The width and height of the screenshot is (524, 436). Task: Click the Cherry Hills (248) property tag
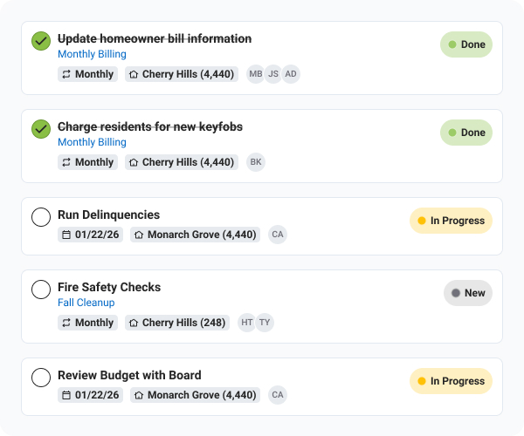(x=177, y=323)
